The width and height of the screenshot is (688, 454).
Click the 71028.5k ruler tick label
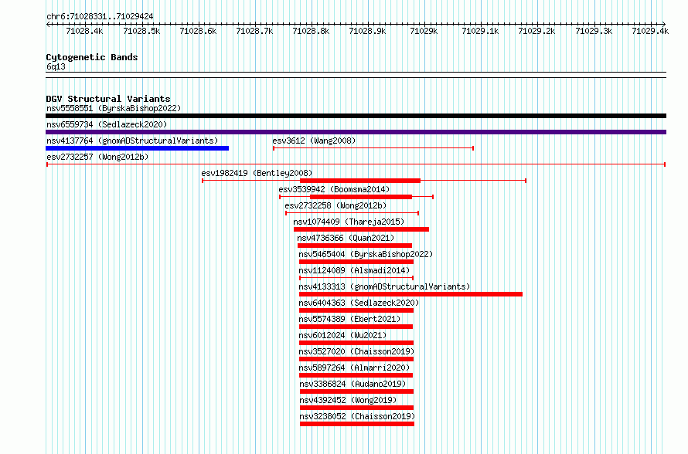point(141,31)
